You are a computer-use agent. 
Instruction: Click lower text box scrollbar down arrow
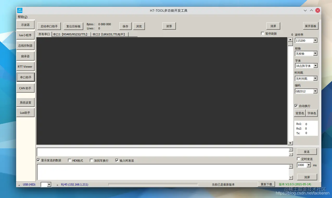coord(291,178)
